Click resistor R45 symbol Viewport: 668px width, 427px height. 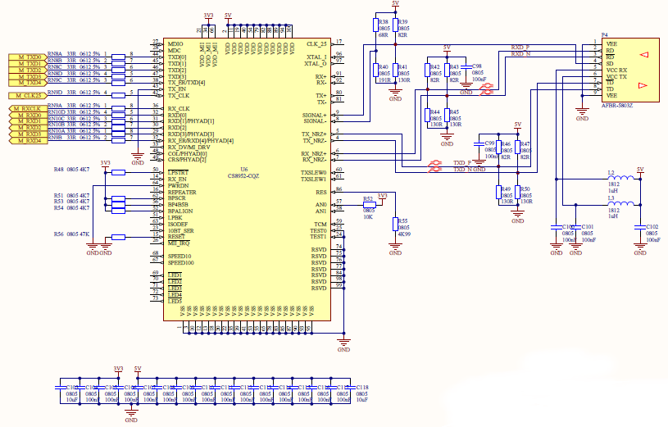447,115
